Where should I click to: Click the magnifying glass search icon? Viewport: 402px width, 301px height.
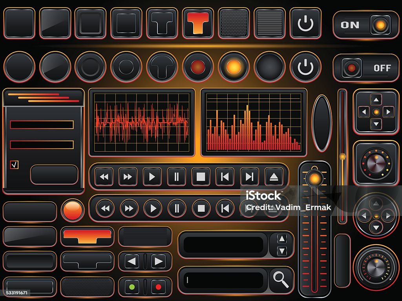281,280
